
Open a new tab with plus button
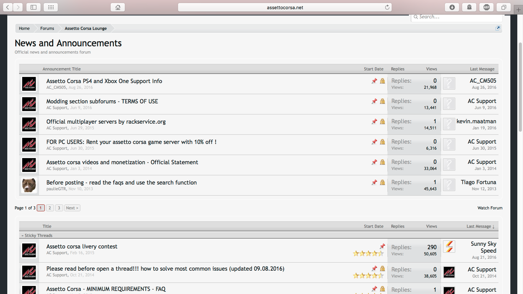pyautogui.click(x=519, y=10)
